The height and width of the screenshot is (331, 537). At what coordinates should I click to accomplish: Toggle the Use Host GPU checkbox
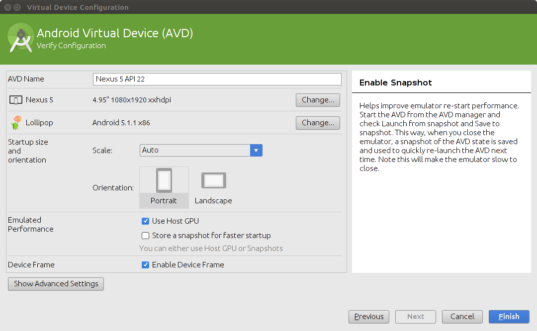pos(145,221)
